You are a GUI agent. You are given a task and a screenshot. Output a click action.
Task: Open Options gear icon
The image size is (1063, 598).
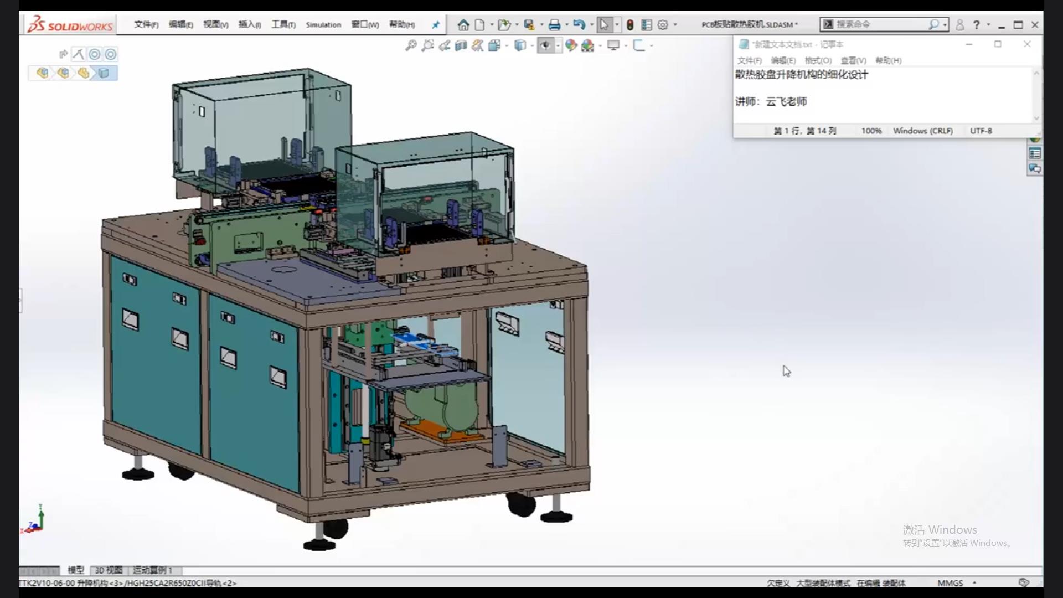(x=663, y=25)
